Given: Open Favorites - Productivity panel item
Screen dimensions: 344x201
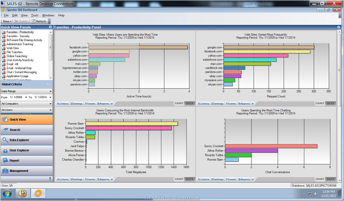Looking at the screenshot, I should click(x=20, y=32).
